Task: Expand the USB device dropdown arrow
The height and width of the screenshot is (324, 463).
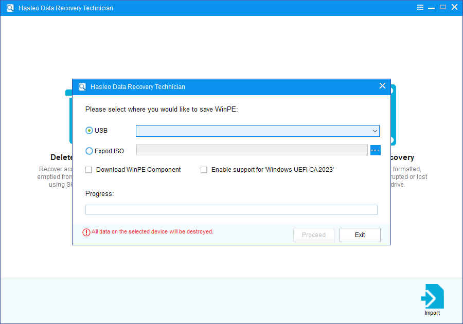Action: tap(375, 131)
